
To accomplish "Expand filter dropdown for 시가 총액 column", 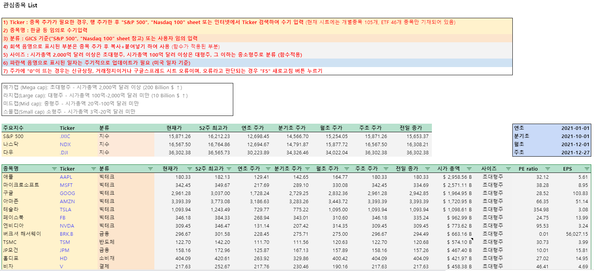I will click(469, 169).
